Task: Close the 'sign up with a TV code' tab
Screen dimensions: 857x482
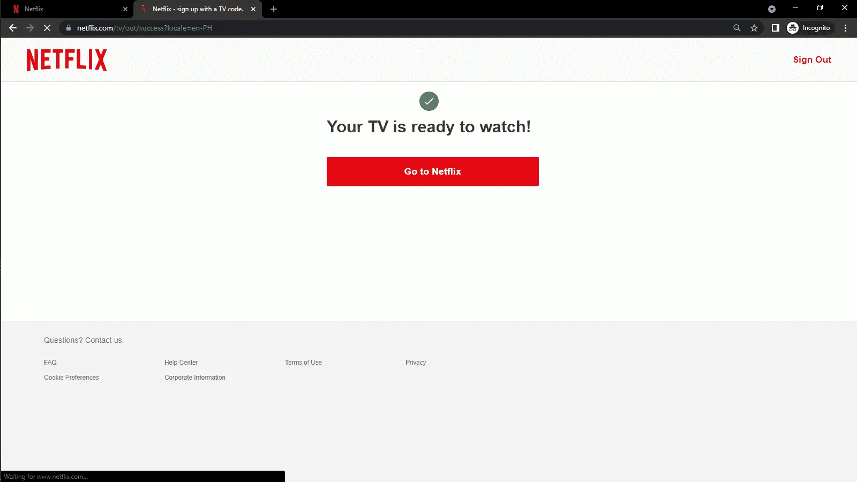Action: (253, 9)
